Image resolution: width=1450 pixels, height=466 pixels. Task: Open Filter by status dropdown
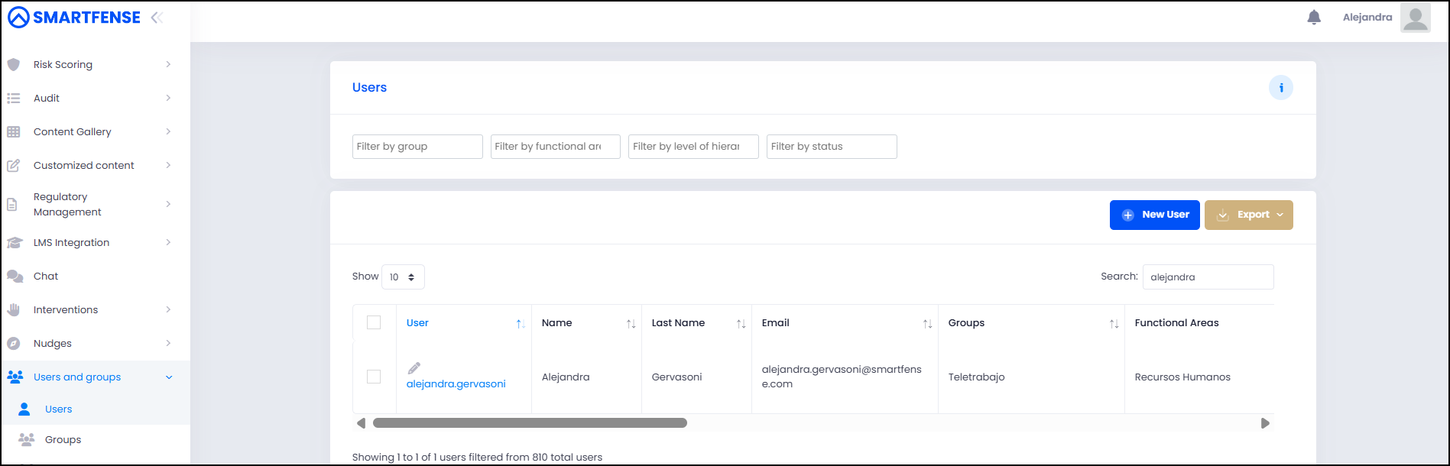[x=832, y=147]
